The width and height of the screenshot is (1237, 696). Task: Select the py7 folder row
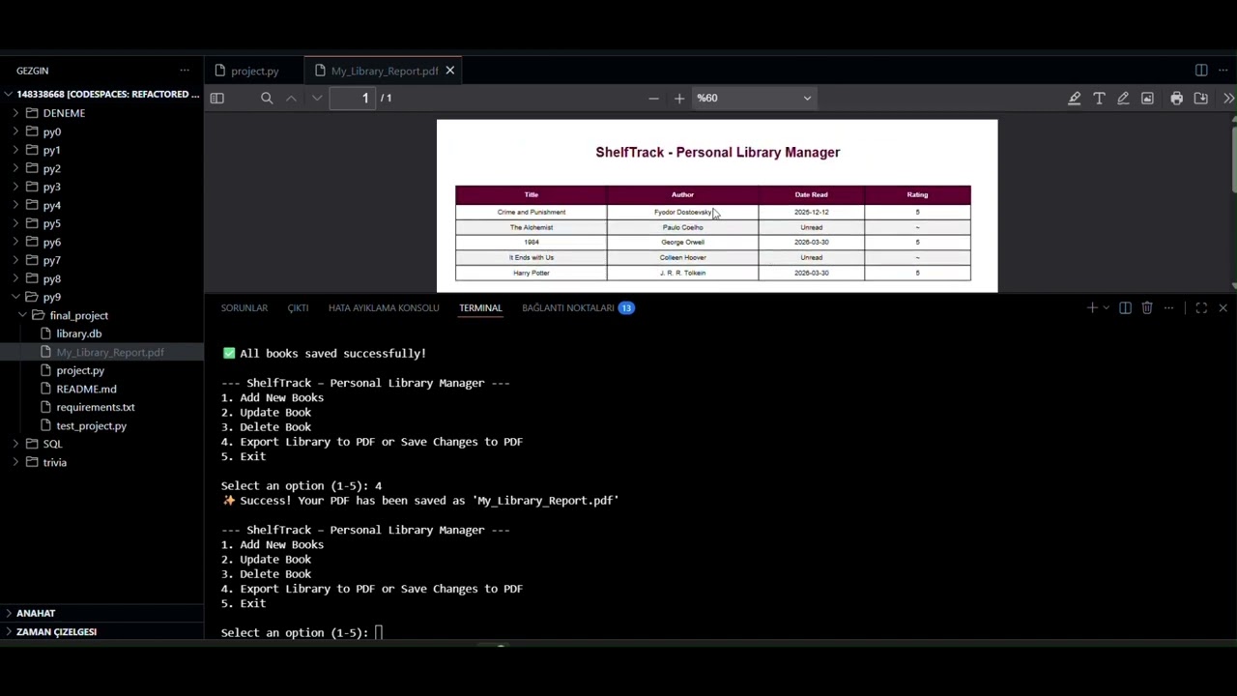(101, 260)
